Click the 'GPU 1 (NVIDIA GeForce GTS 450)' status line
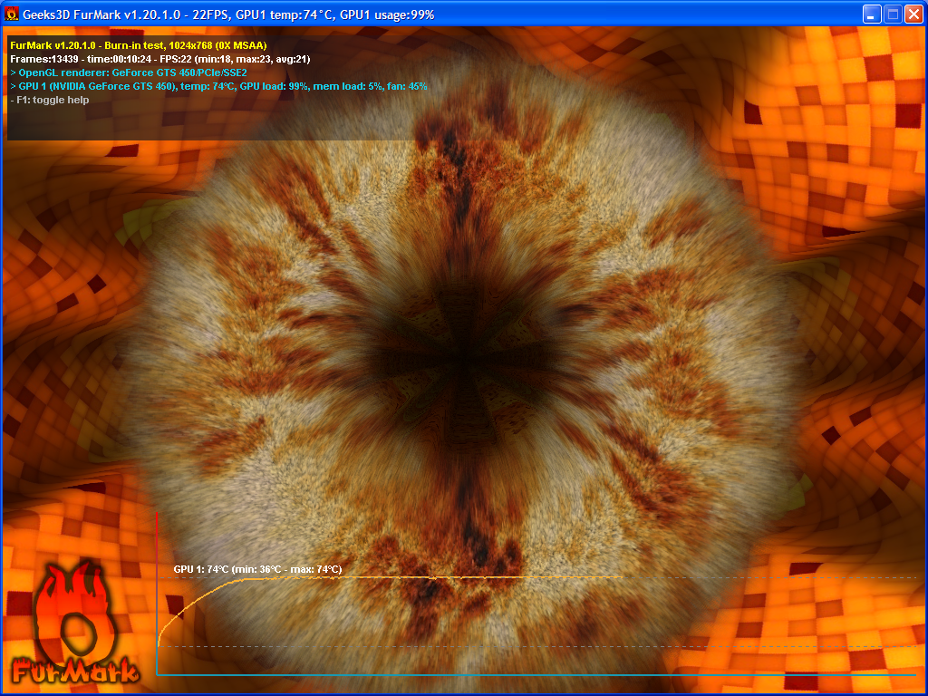 [x=218, y=86]
